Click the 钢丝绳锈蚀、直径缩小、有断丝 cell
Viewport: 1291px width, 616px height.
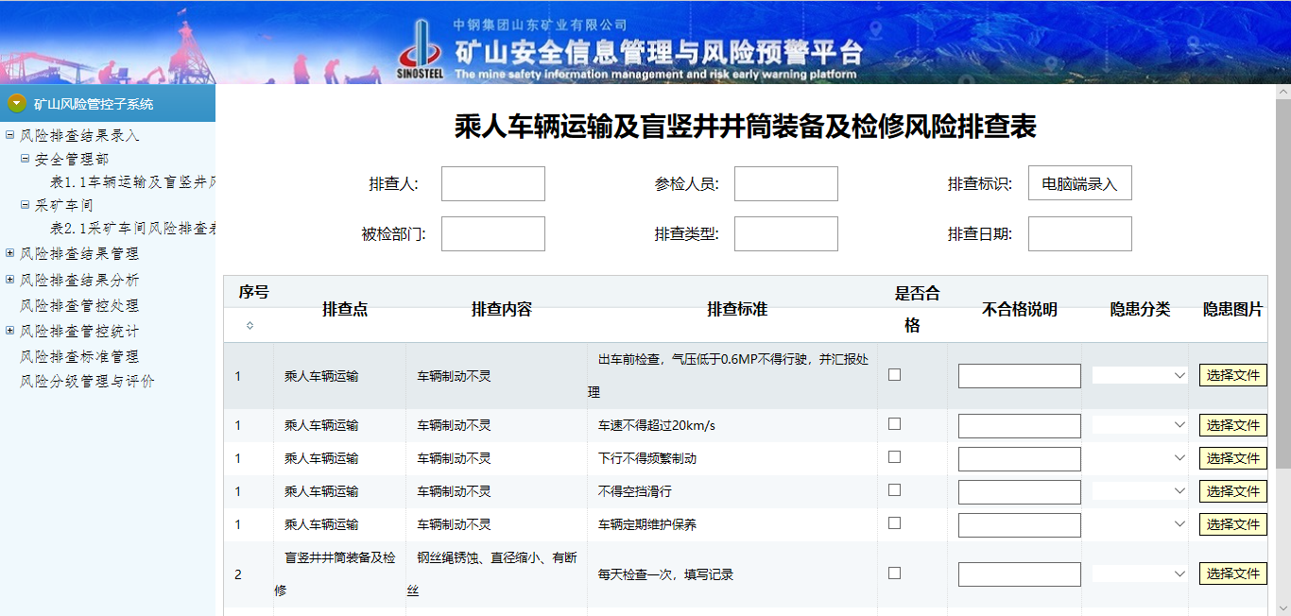click(497, 573)
